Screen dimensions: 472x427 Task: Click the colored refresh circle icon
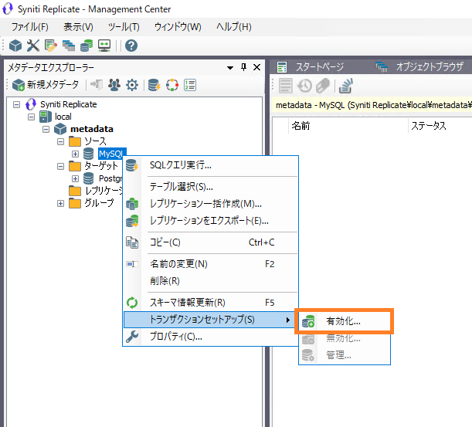click(x=172, y=85)
